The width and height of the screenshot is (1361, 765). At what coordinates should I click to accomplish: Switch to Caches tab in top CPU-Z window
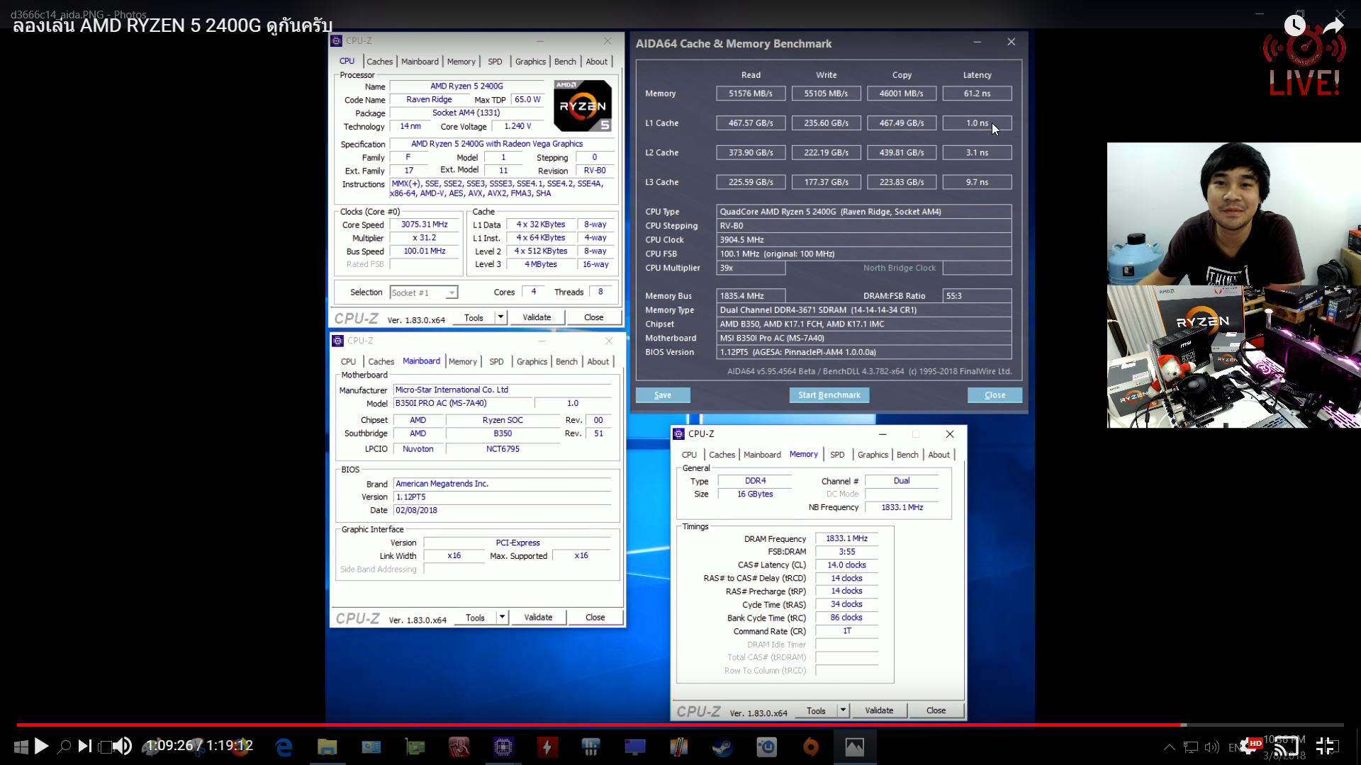pyautogui.click(x=379, y=62)
